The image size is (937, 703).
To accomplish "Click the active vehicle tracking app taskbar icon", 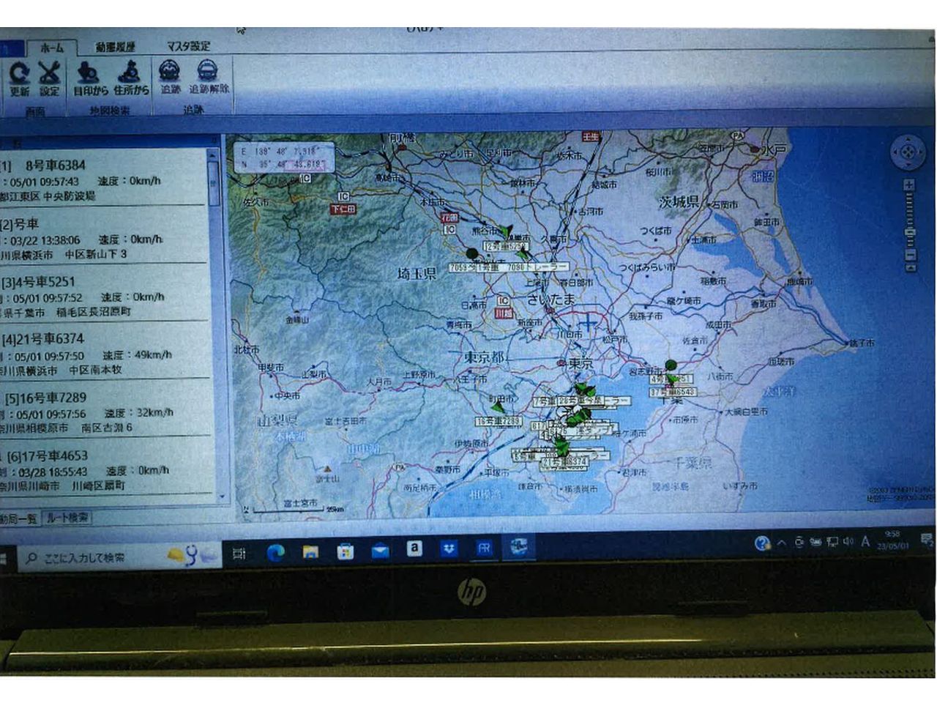I will point(518,546).
